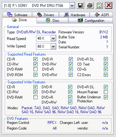
Task: Click the save floppy disk icon
Action: click(x=80, y=5)
